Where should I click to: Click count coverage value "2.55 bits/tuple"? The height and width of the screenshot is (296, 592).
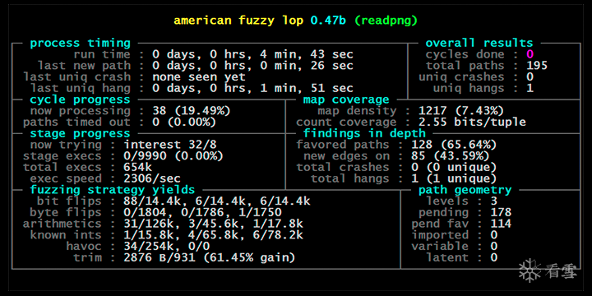click(x=472, y=123)
